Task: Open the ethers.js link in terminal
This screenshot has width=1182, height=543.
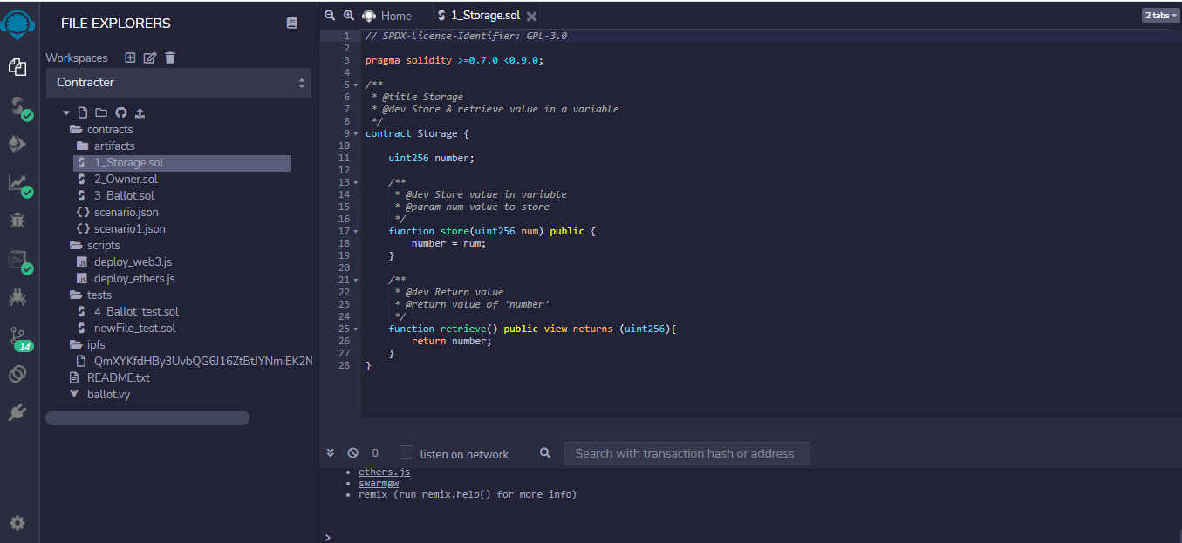Action: pos(384,472)
